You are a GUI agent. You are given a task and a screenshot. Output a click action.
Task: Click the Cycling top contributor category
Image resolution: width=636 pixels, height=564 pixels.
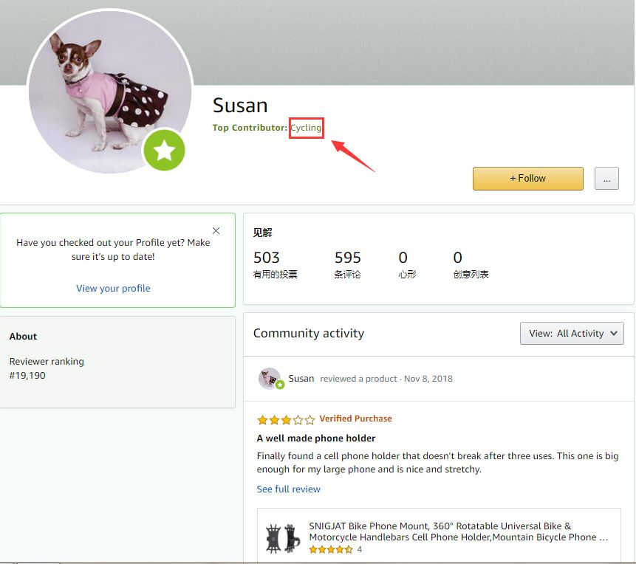click(x=306, y=128)
